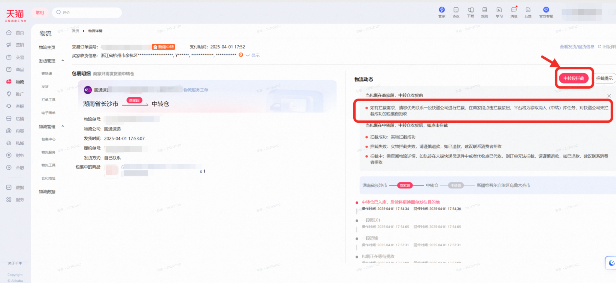
Task: Open 财务 in the left sidebar
Action: [x=16, y=155]
